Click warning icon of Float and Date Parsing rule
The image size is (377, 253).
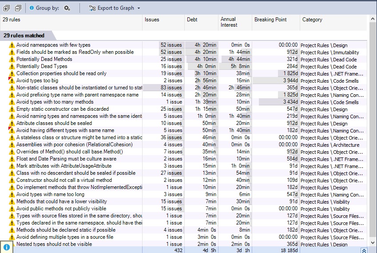[12, 159]
